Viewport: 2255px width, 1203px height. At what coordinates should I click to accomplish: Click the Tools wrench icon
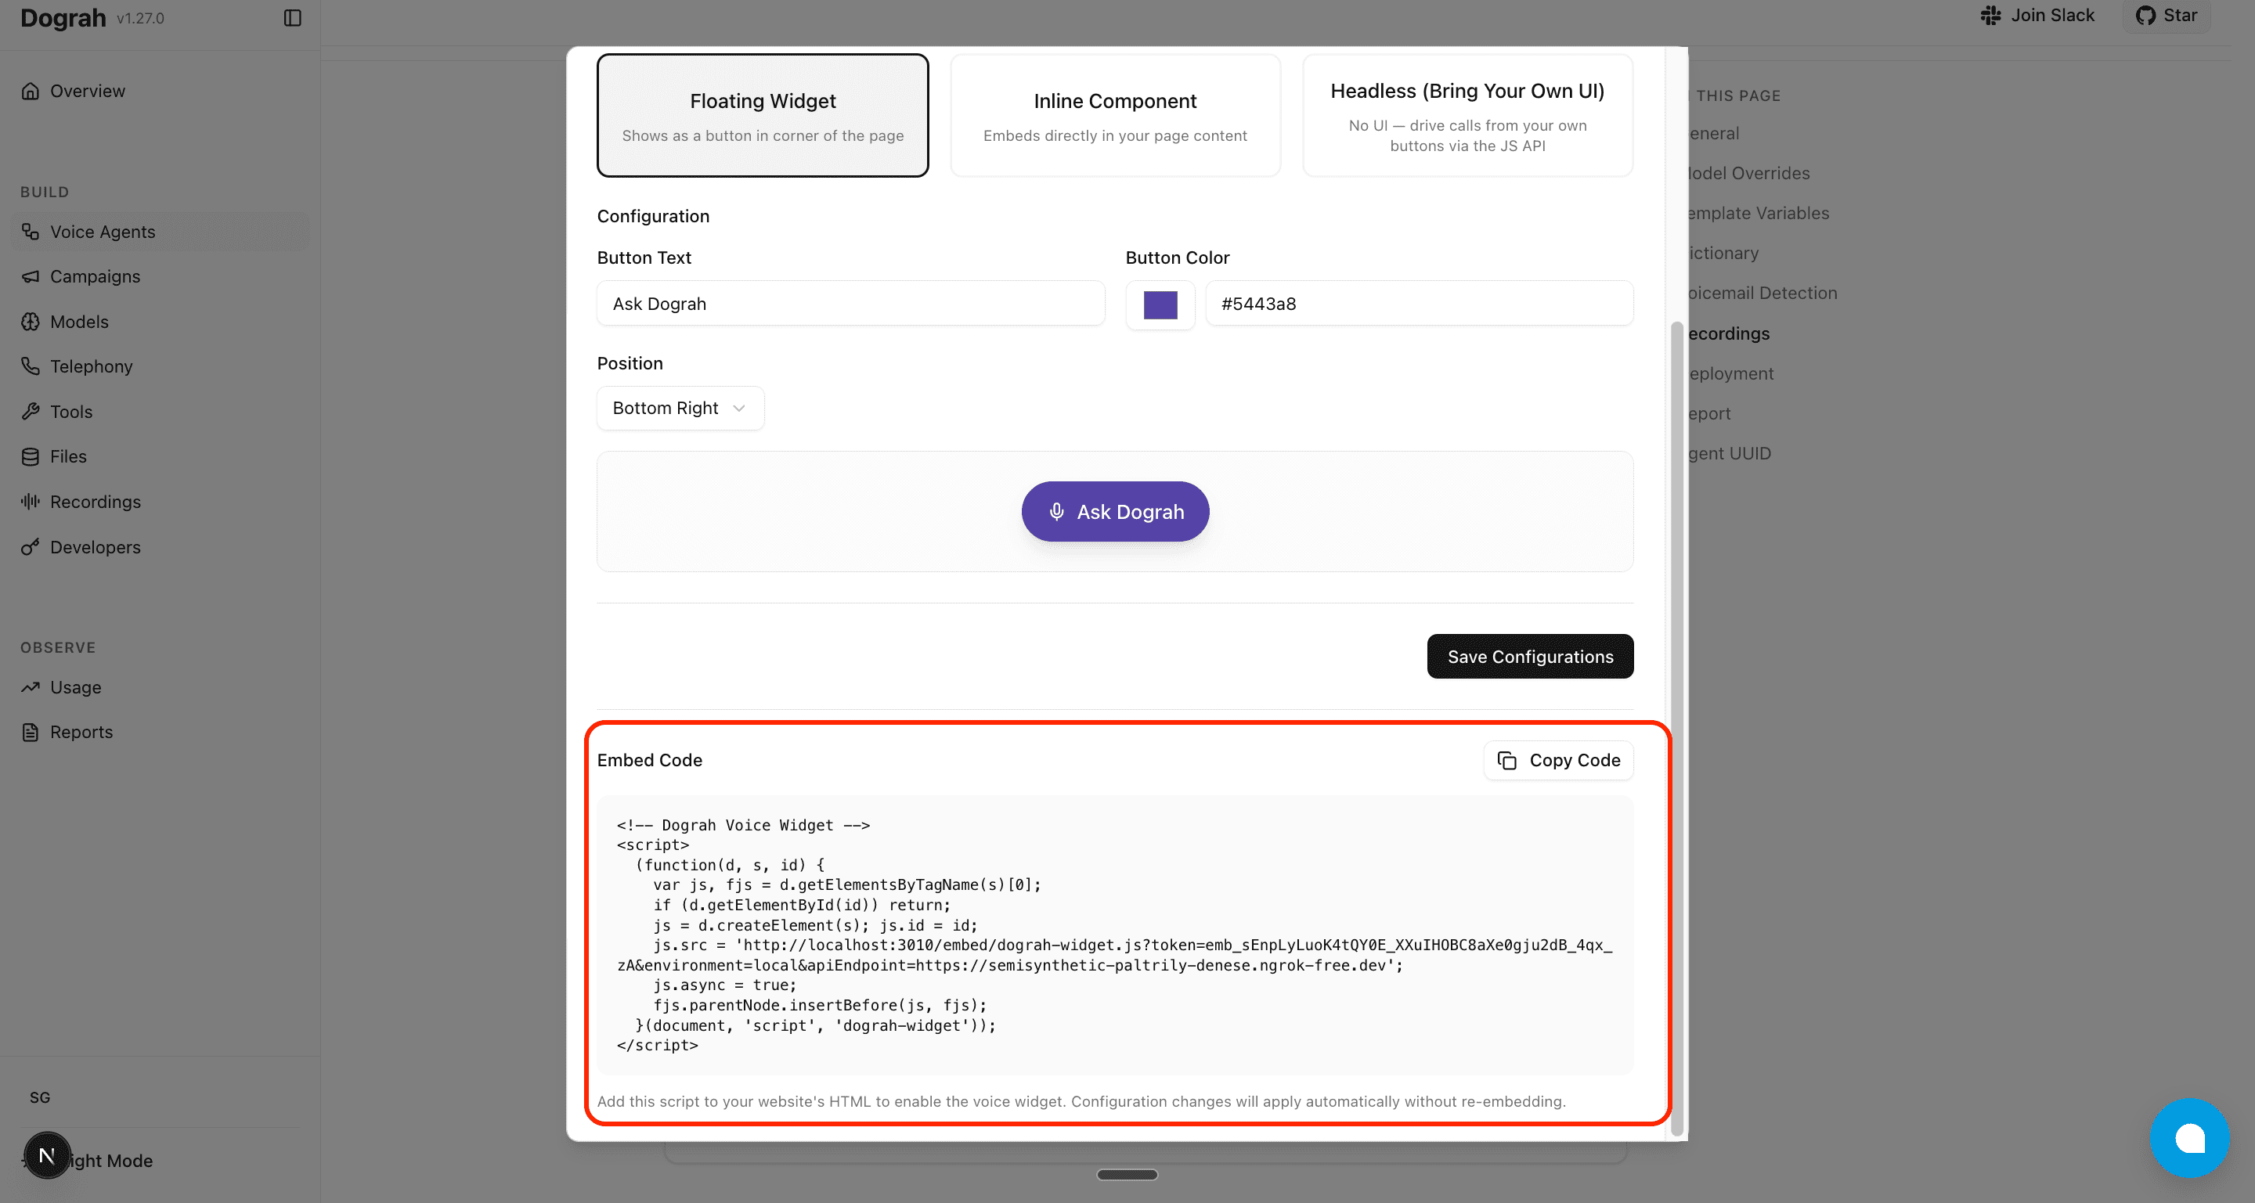click(x=31, y=411)
